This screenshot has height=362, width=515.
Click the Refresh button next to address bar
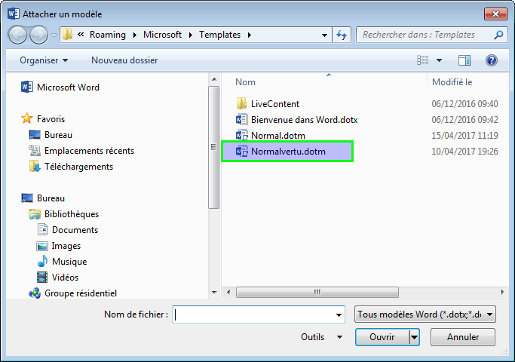[342, 35]
